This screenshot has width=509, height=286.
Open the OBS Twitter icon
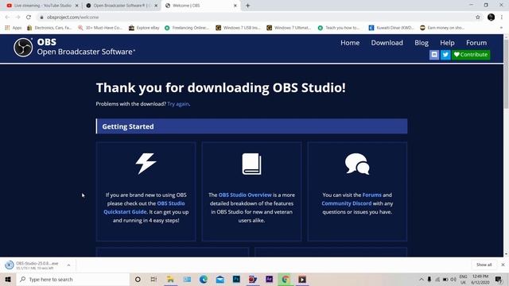pos(445,55)
